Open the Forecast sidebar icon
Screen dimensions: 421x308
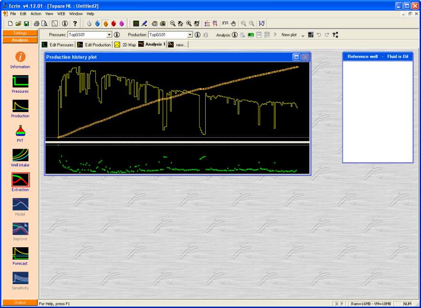point(20,253)
